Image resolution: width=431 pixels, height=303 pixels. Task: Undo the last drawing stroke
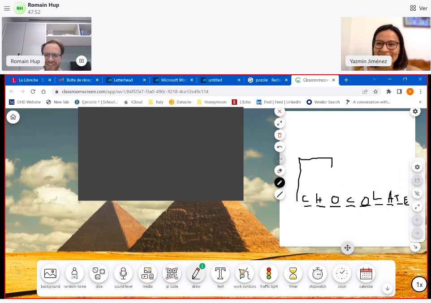click(x=280, y=147)
